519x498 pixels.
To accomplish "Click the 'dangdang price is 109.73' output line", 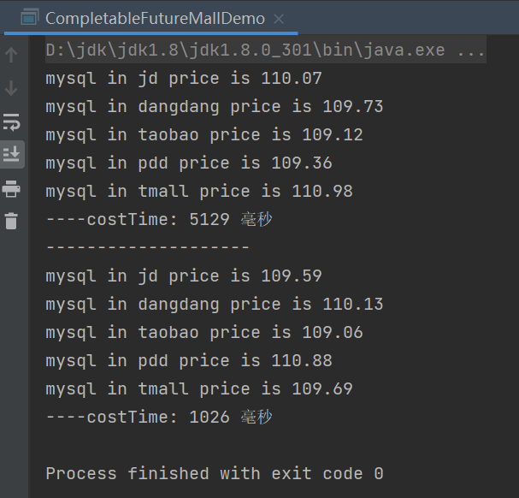I will point(214,107).
